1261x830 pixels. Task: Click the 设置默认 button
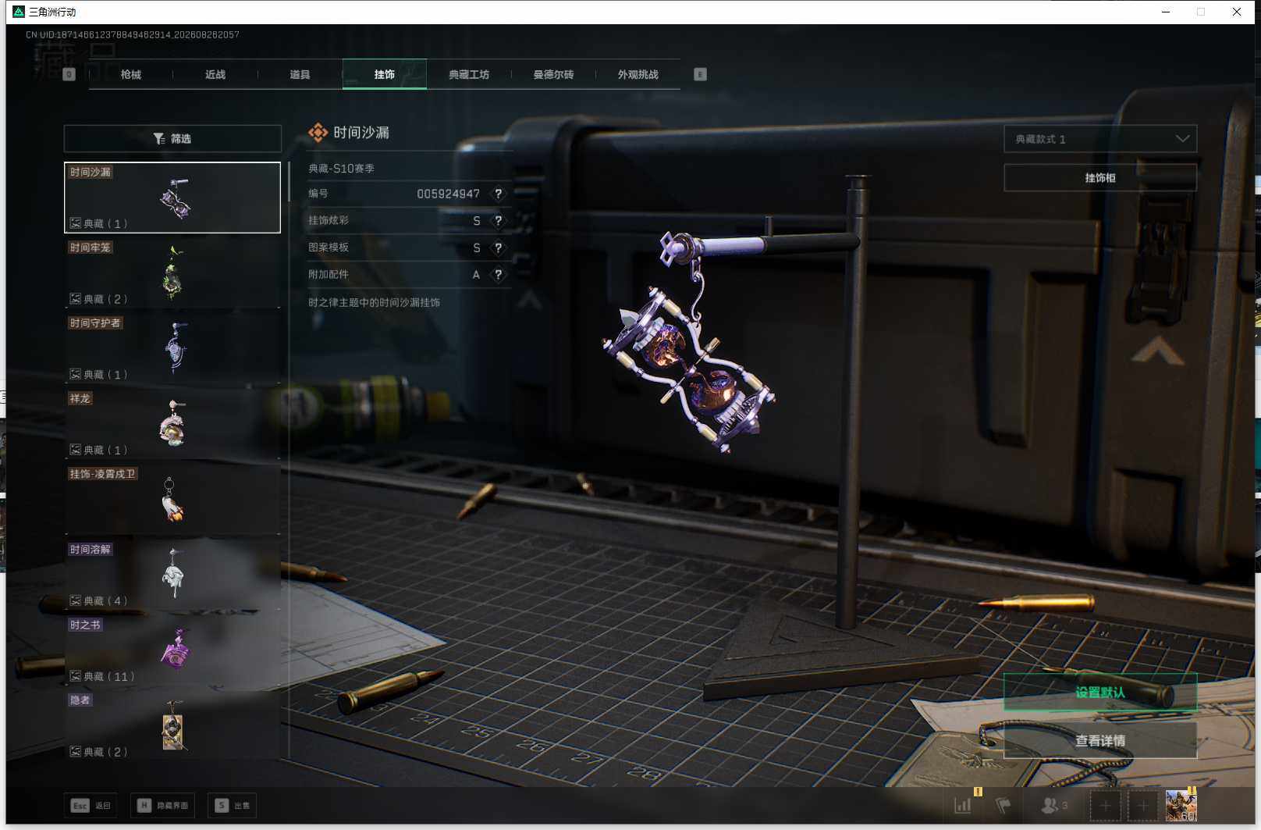click(x=1100, y=693)
